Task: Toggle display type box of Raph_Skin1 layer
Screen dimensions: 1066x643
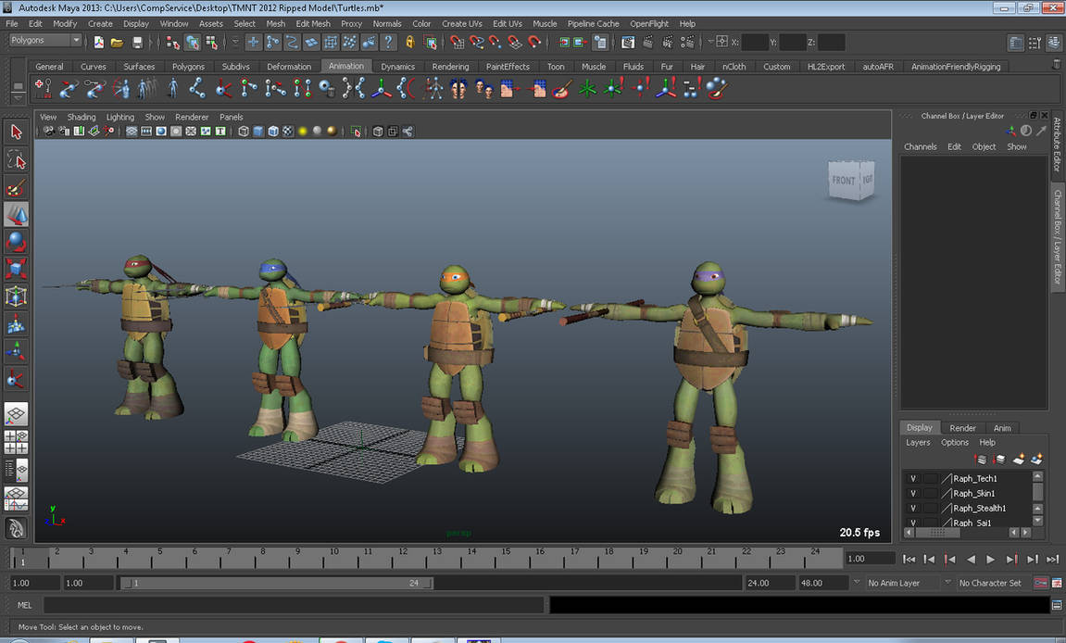Action: [930, 493]
